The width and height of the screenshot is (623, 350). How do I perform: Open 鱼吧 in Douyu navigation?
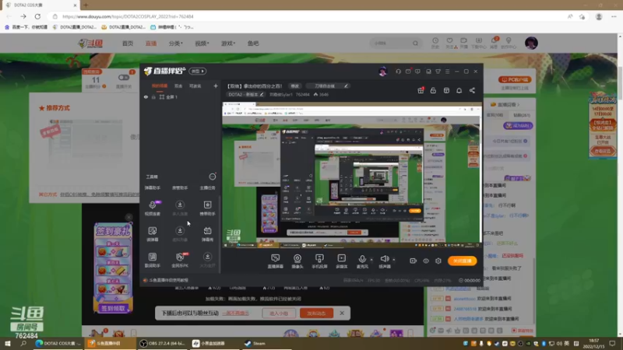click(x=253, y=44)
